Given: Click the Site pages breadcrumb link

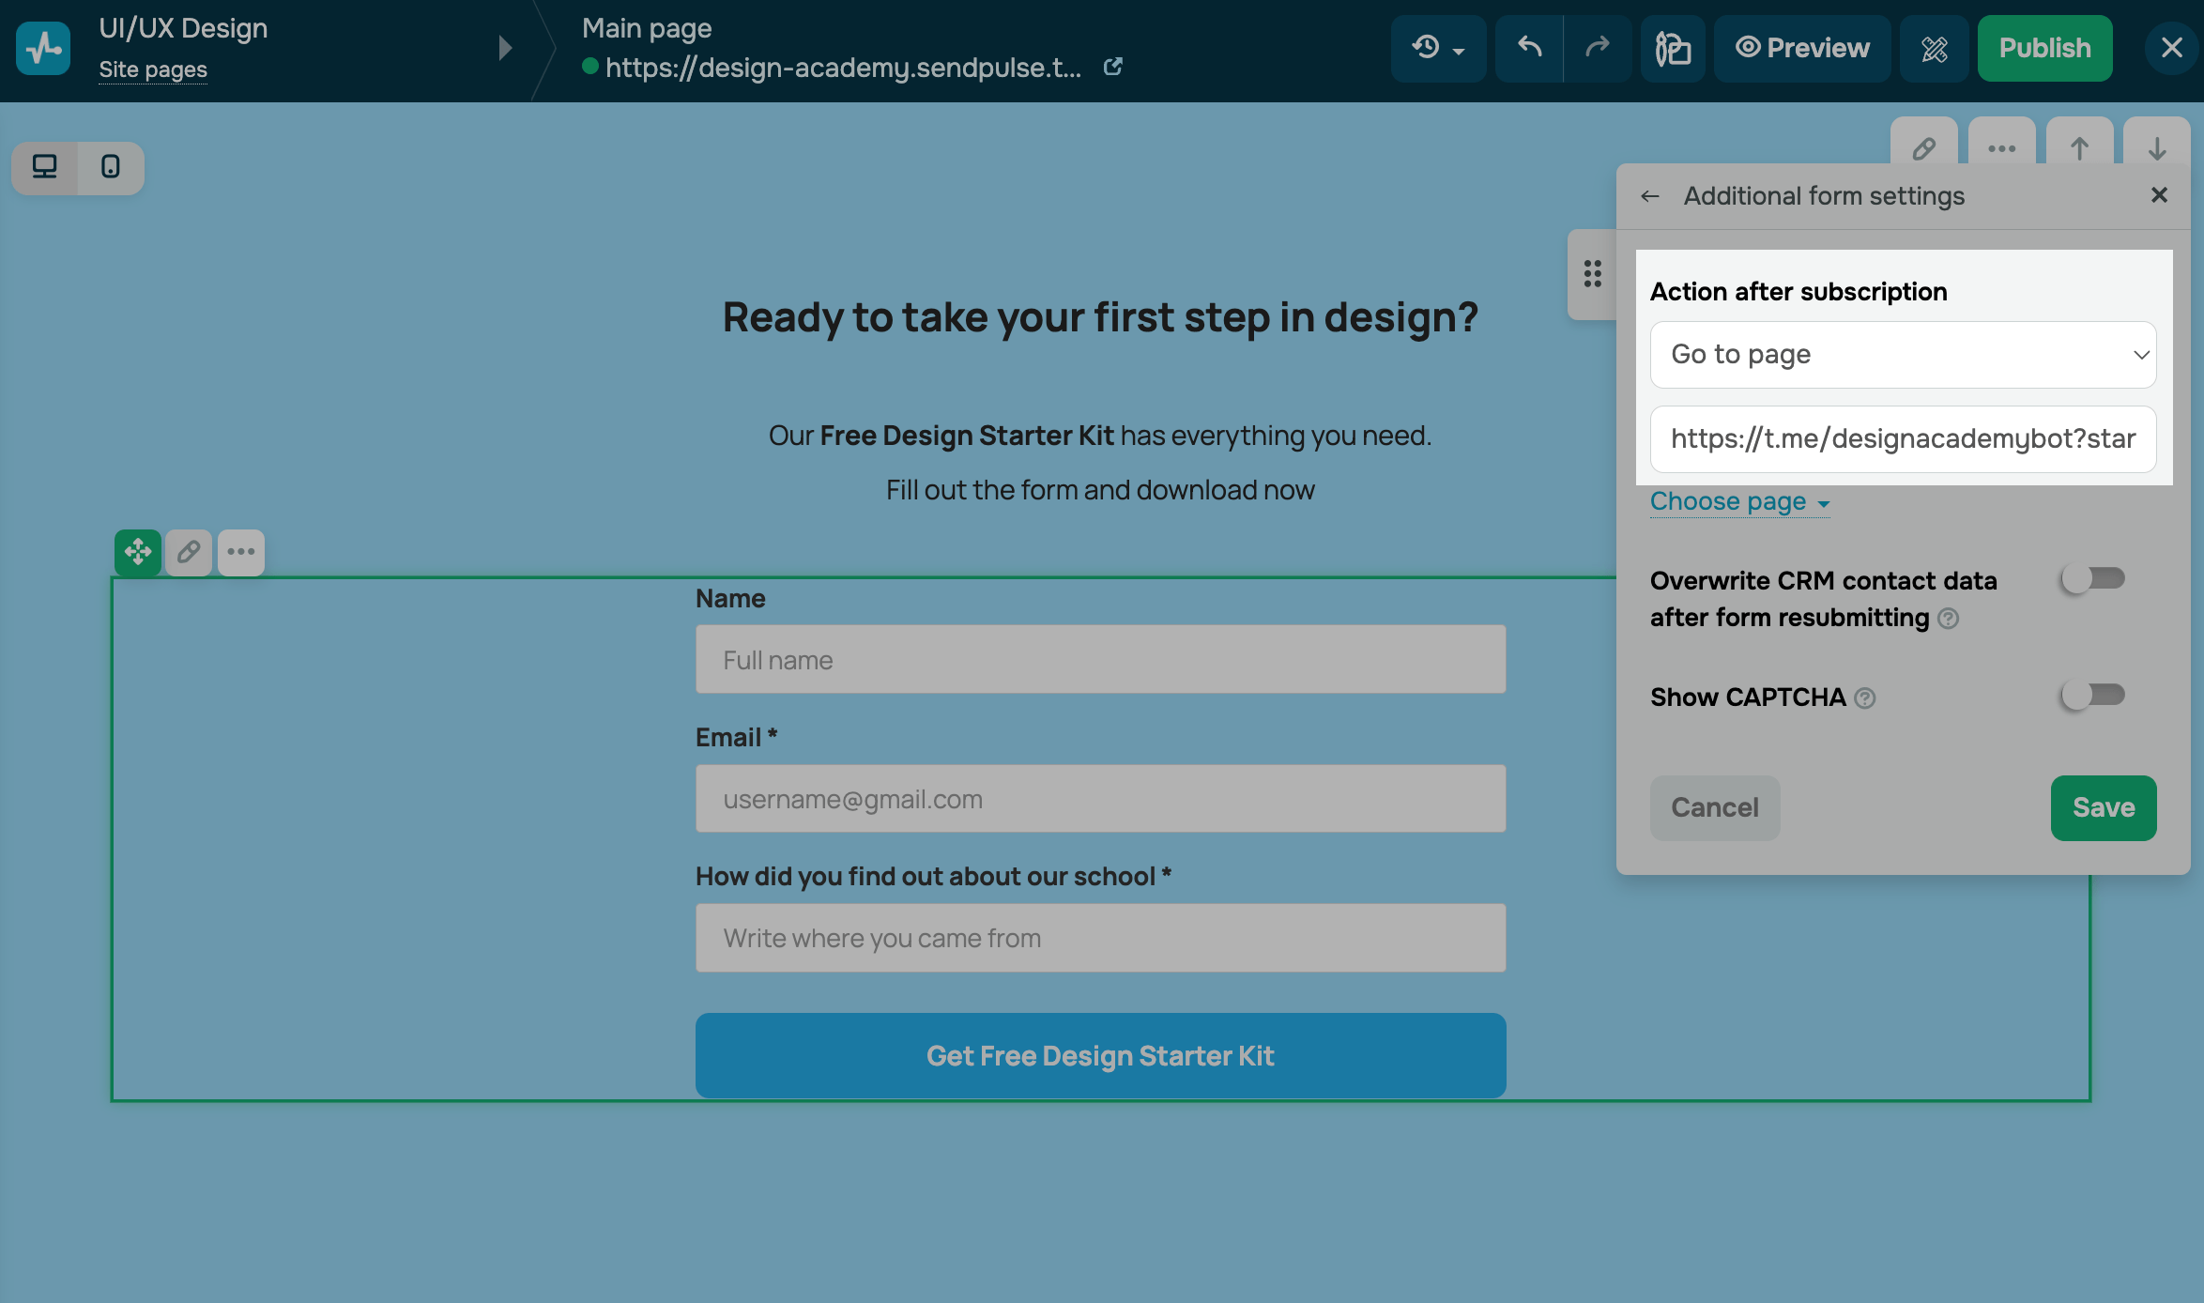Looking at the screenshot, I should point(153,69).
